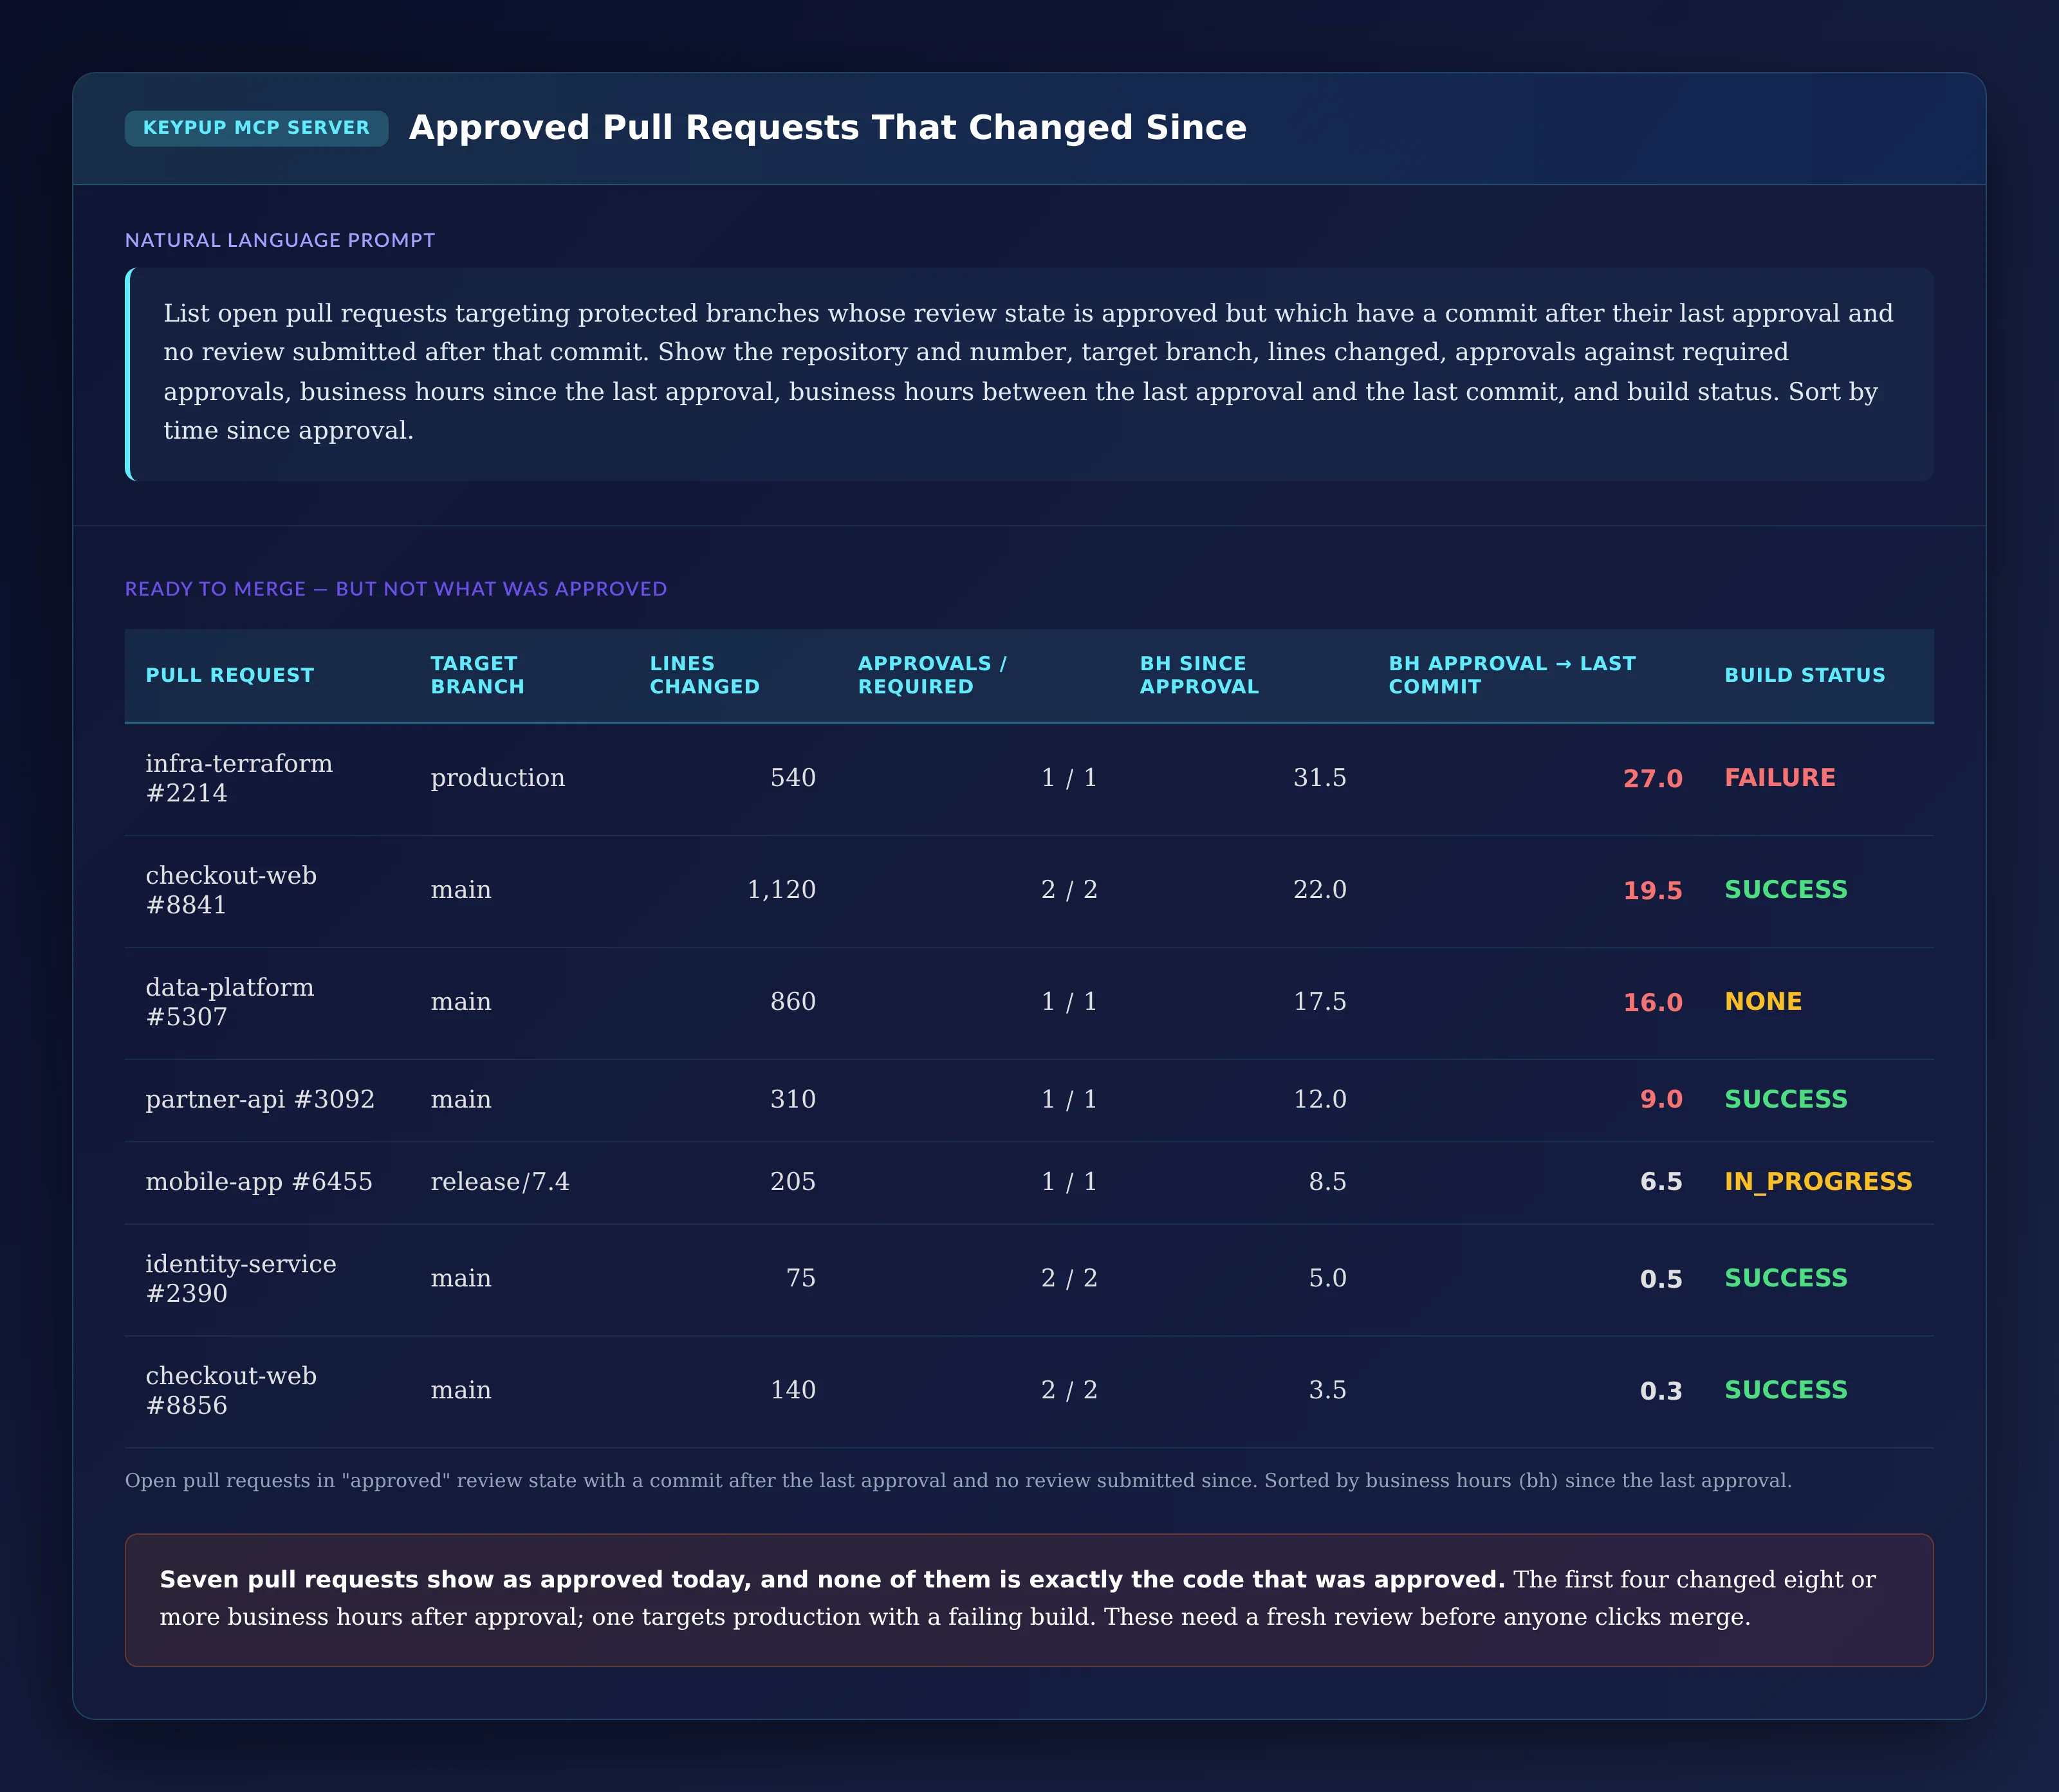Click the TARGET BRANCH column header
This screenshot has width=2059, height=1792.
pyautogui.click(x=477, y=675)
